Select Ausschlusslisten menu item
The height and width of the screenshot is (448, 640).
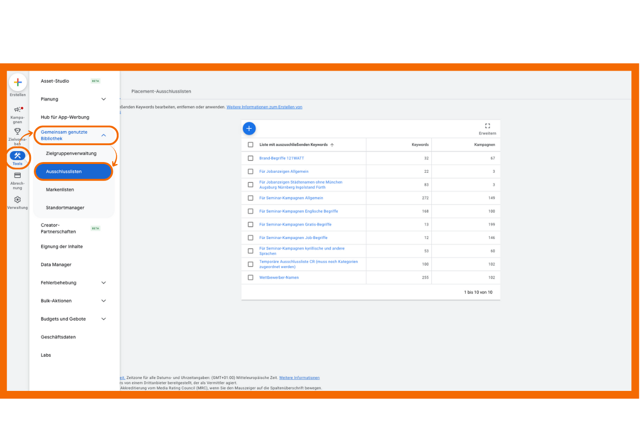click(x=73, y=172)
